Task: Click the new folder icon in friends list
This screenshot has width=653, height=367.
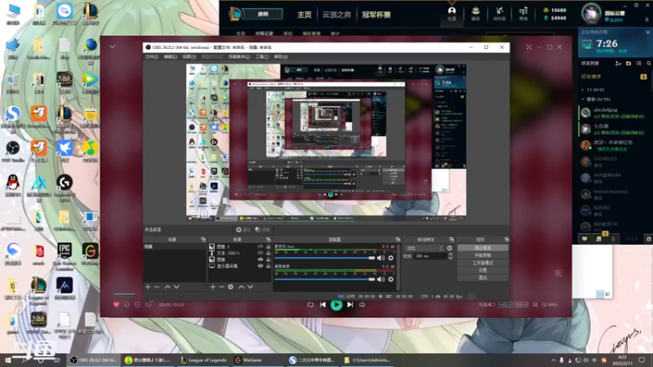Action: (x=629, y=64)
